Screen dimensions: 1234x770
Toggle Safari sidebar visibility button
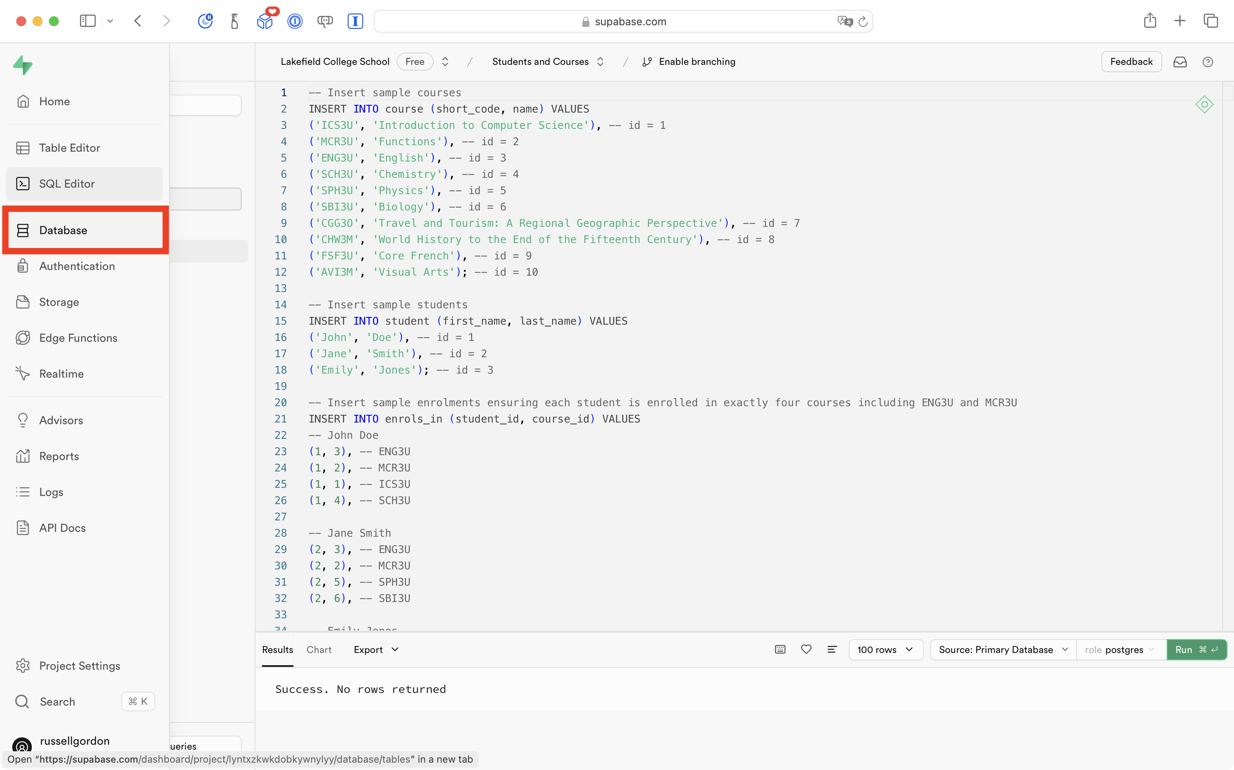pos(88,21)
